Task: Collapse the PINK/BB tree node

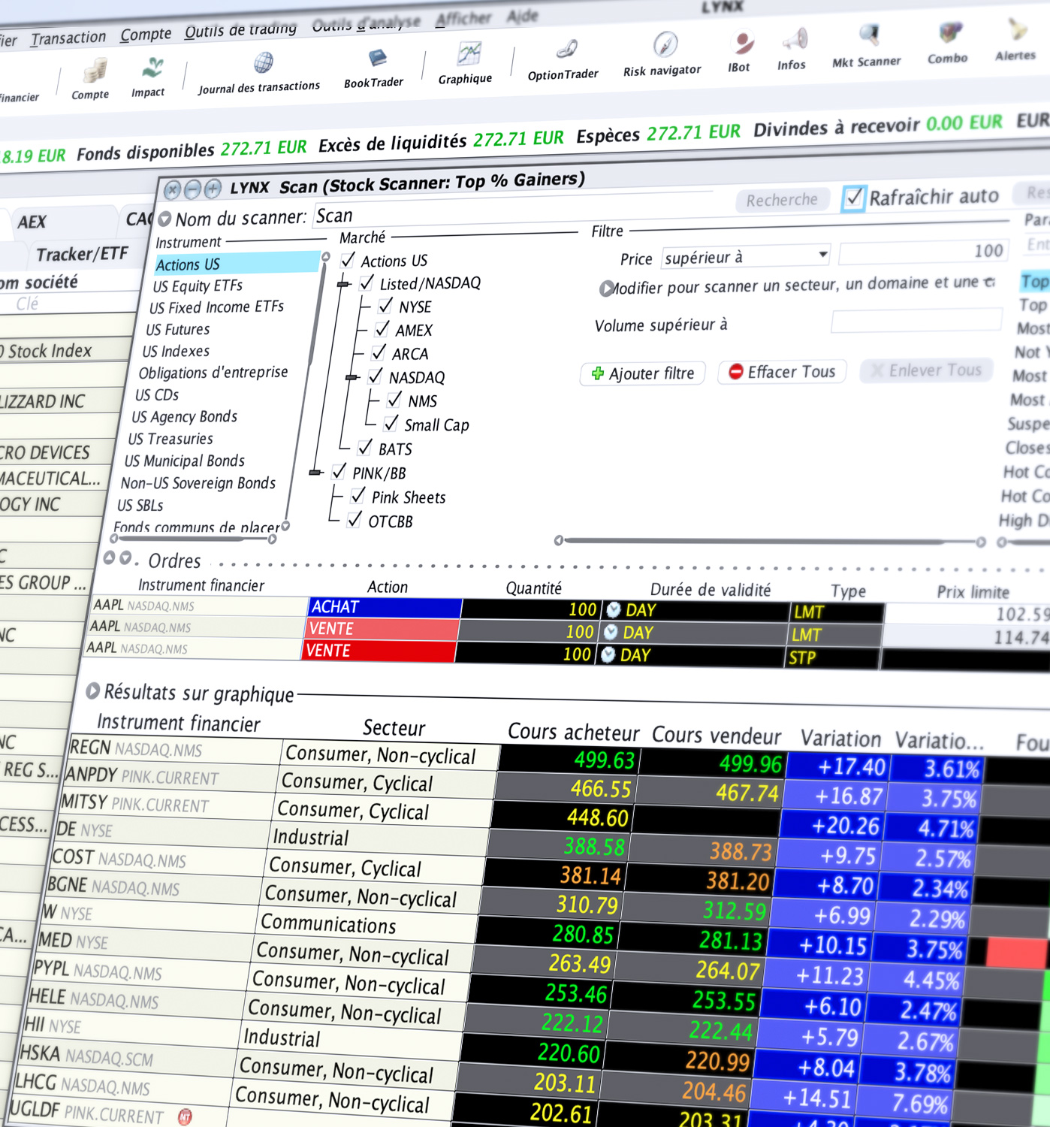Action: 315,473
